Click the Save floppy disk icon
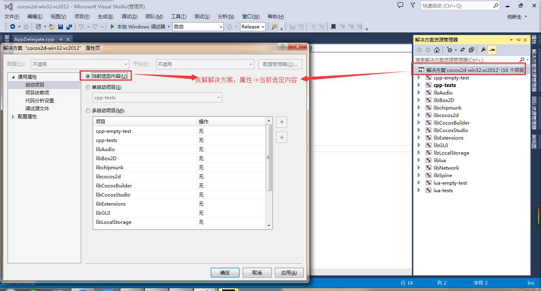Screen dimensions: 541x291 pos(61,27)
